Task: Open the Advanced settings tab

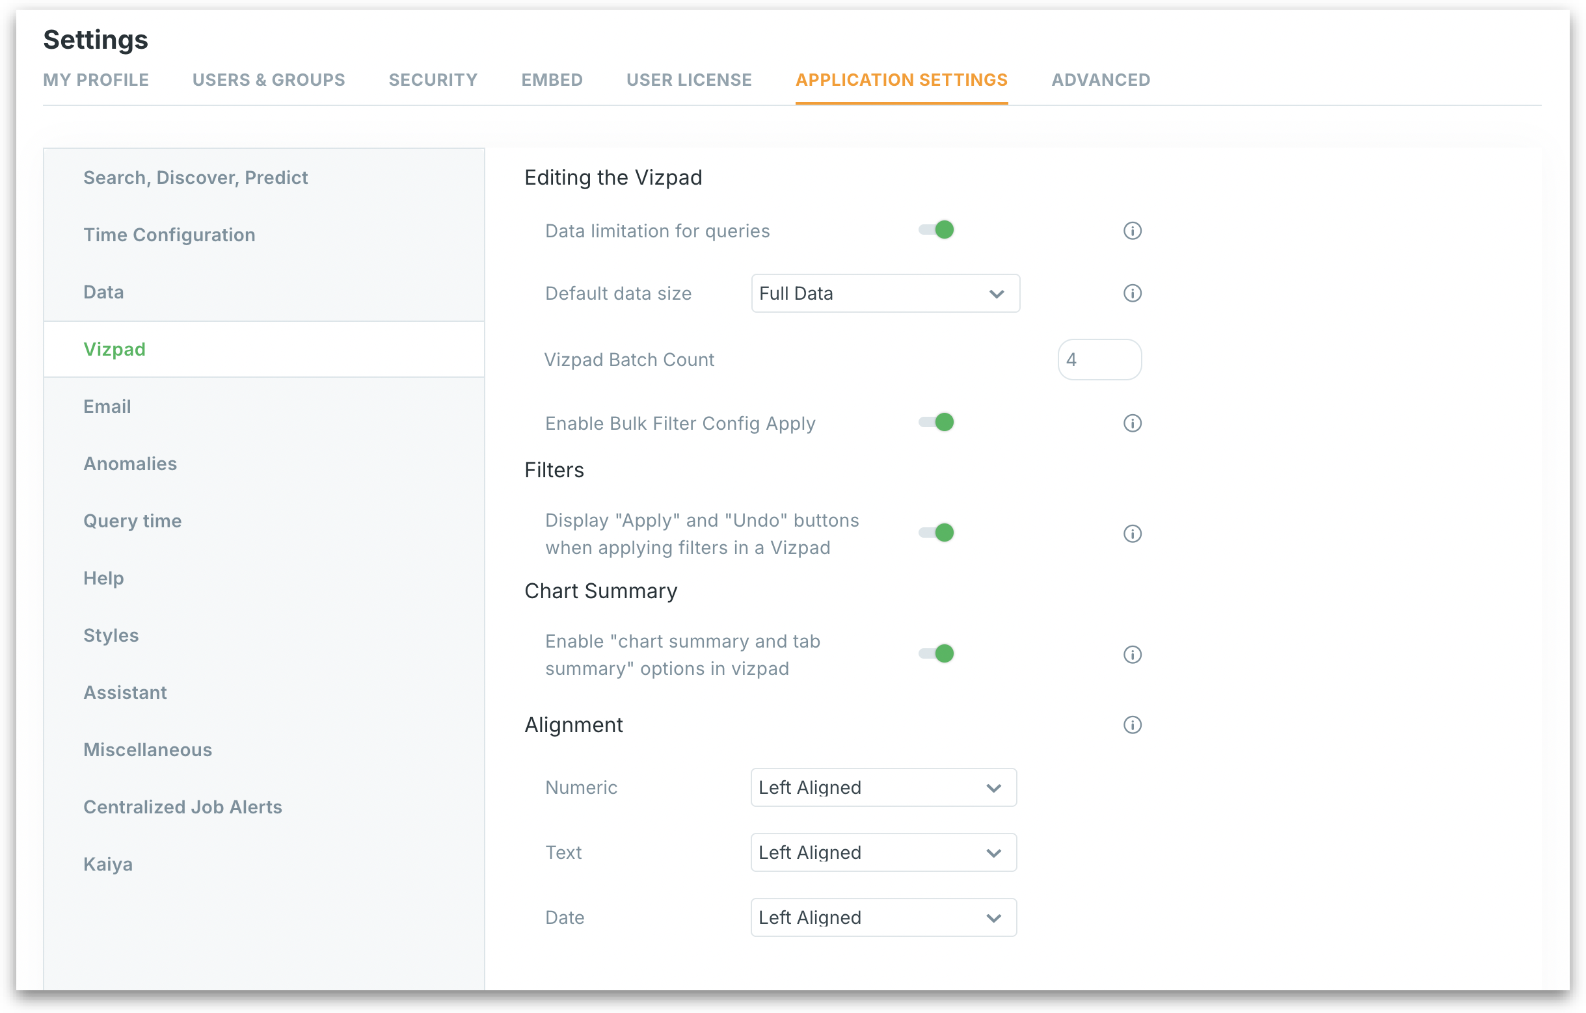Action: (1101, 81)
